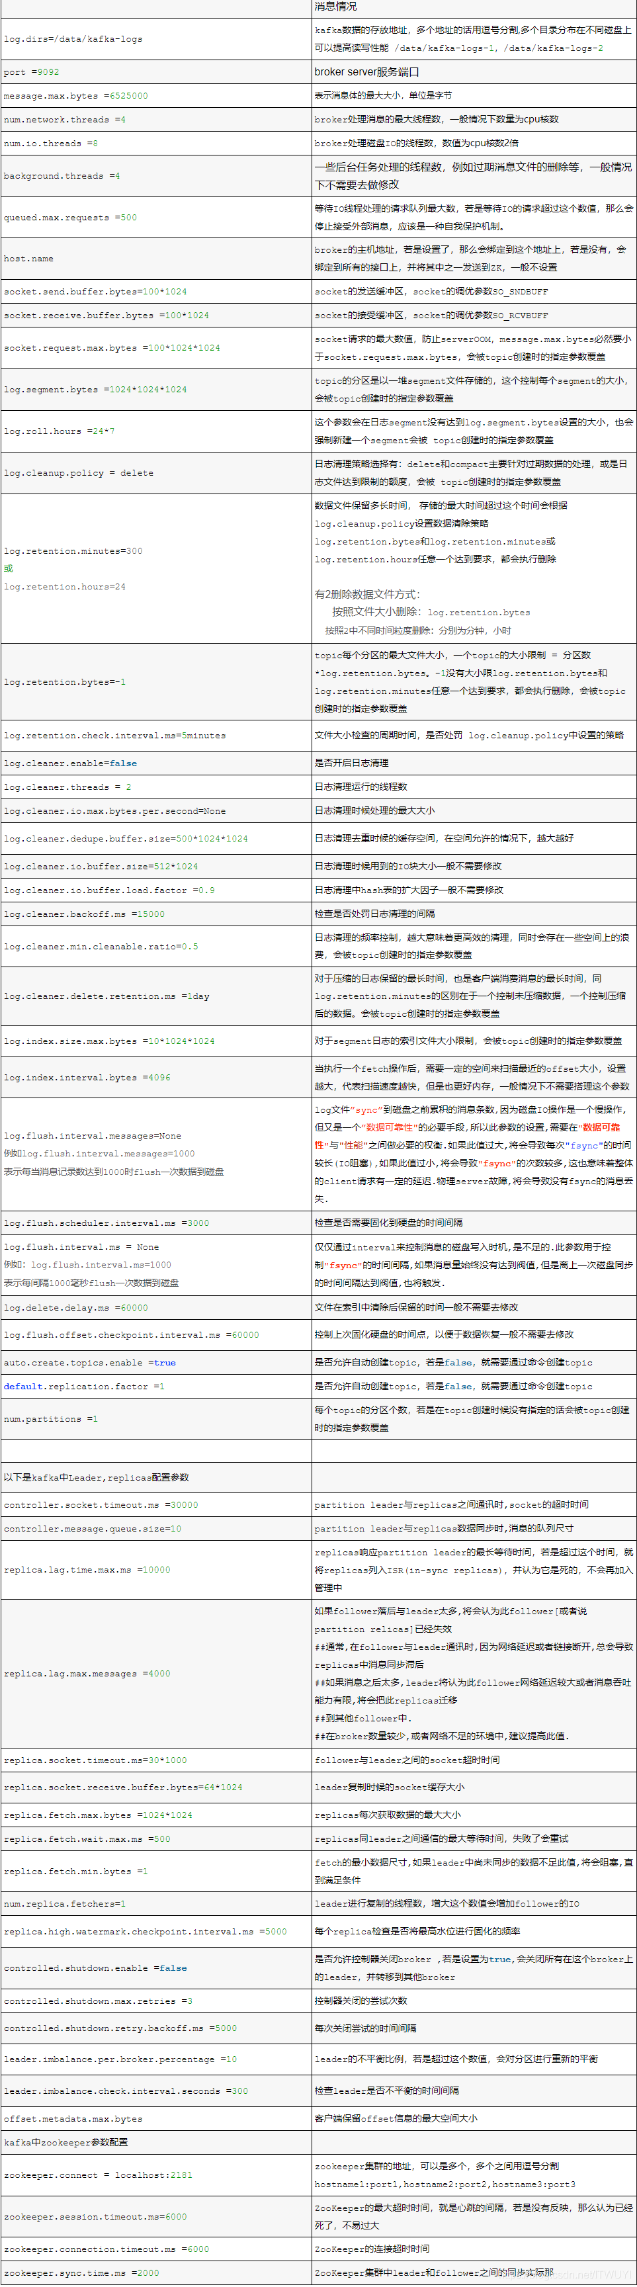This screenshot has height=2287, width=637.
Task: Select log.retention.hours=24 text
Action: [x=65, y=587]
